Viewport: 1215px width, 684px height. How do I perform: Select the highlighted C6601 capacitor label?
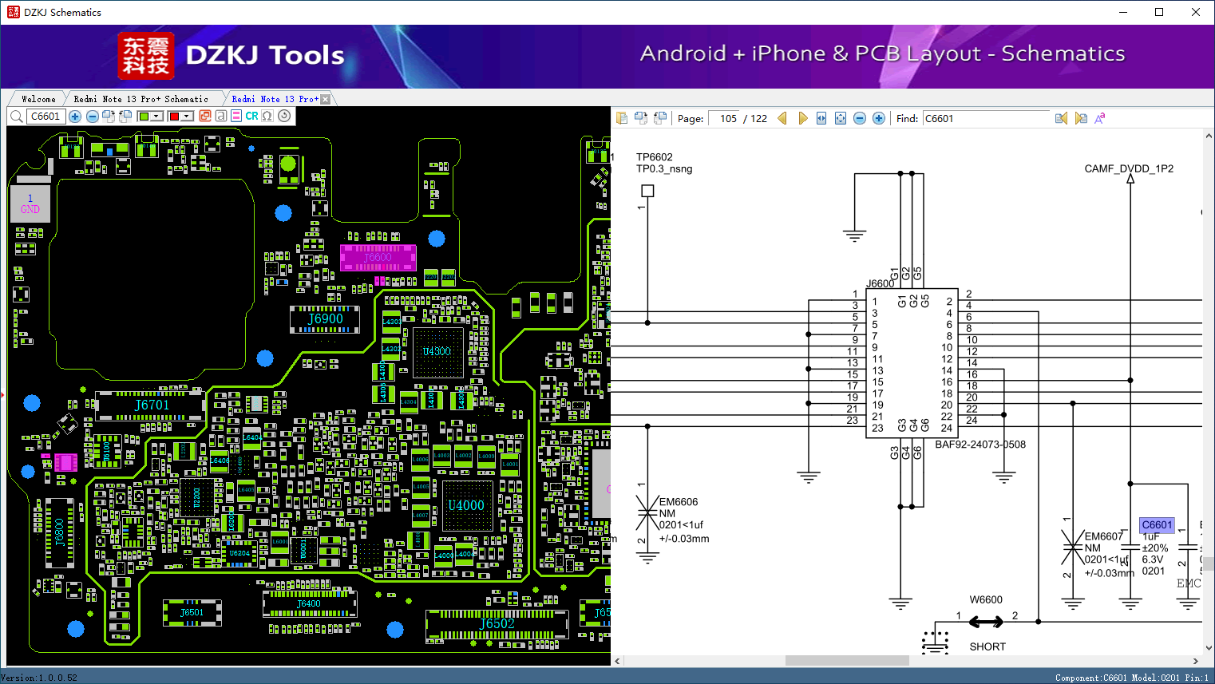tap(1157, 524)
